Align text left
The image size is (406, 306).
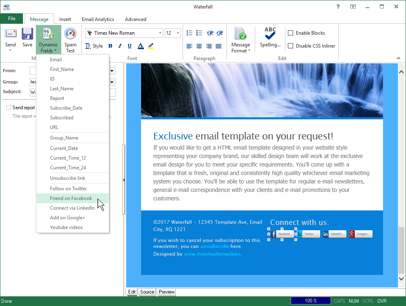click(x=189, y=46)
